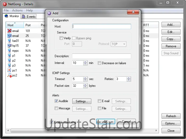Enable the File alert checkbox
Screen dimensions: 186x139
tap(99, 108)
